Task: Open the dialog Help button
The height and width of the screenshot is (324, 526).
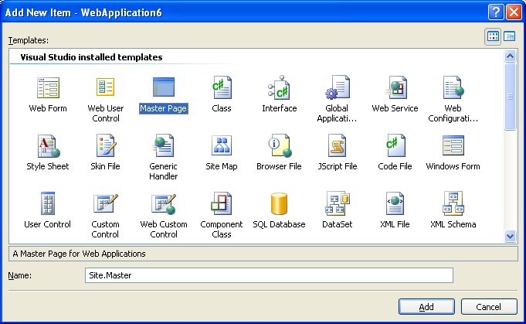Action: coord(496,12)
